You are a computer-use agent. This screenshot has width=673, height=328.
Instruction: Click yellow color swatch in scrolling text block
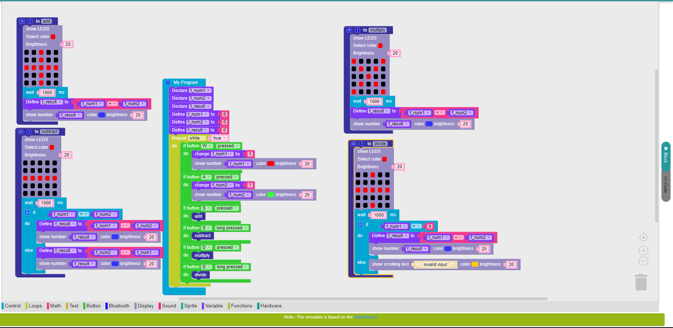tap(475, 264)
